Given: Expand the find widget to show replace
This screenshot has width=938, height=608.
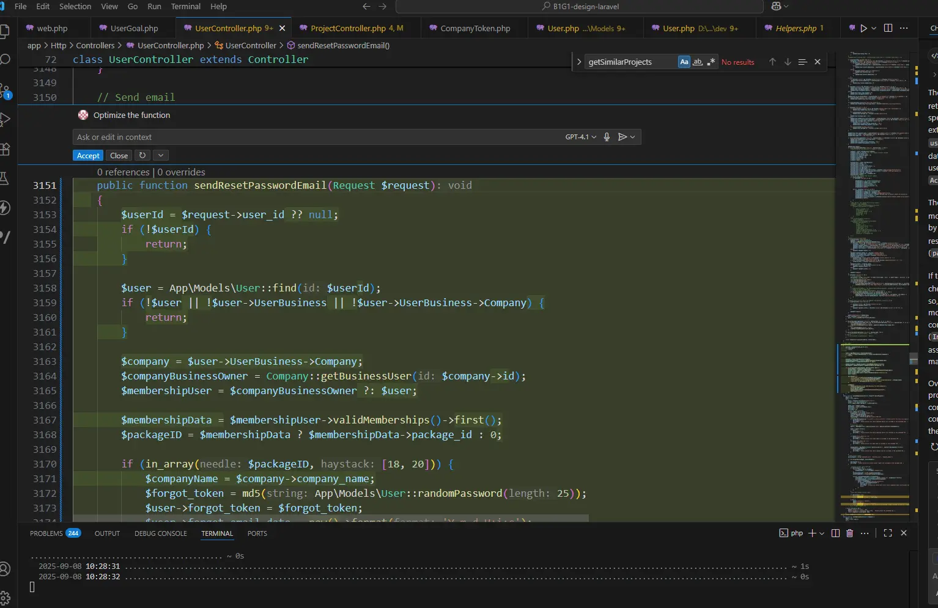Looking at the screenshot, I should 579,62.
